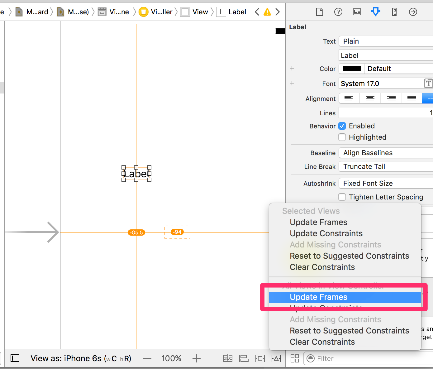Choose Reset to Suggested Constraints for all views
Screen dimensions: 433x369
tap(350, 331)
